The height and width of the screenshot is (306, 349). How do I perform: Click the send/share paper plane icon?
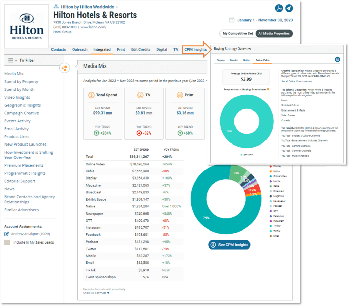point(289,8)
